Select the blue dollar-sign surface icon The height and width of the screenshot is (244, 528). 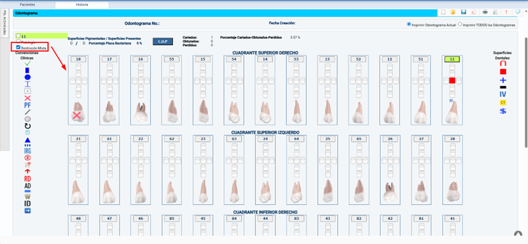(503, 111)
